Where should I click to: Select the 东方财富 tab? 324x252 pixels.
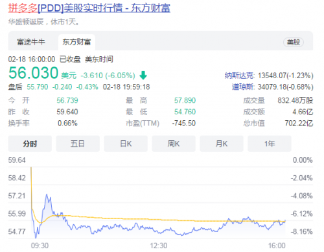pos(76,42)
